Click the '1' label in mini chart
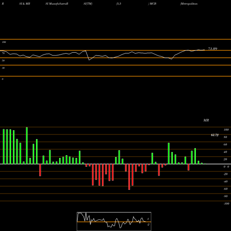 pyautogui.click(x=148, y=219)
